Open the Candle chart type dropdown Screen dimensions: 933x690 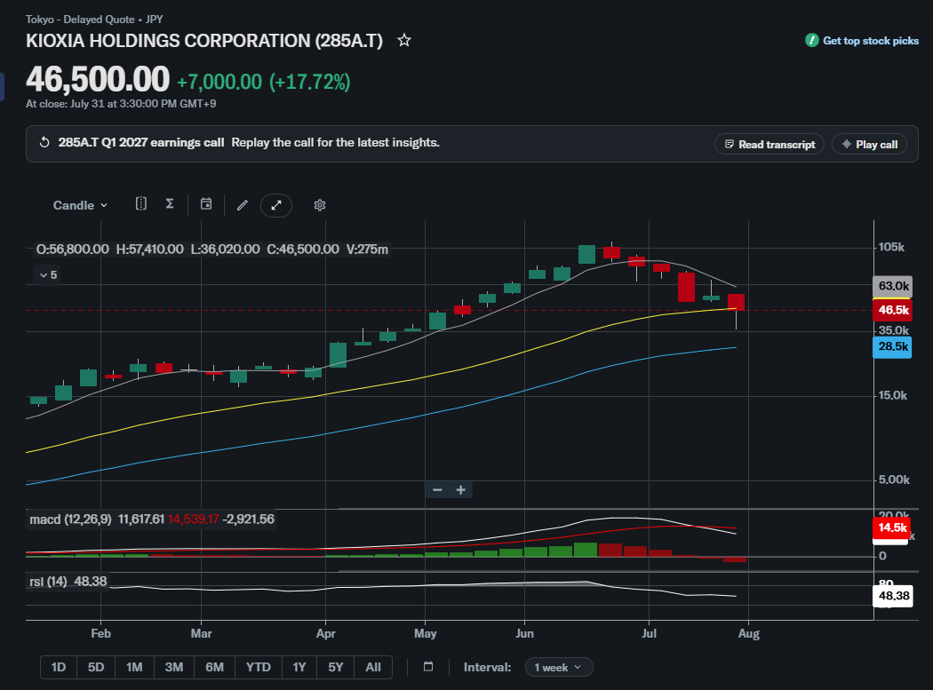click(x=80, y=205)
